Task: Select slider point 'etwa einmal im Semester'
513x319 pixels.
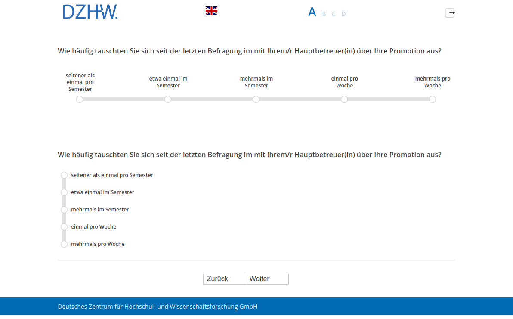Action: pyautogui.click(x=168, y=99)
